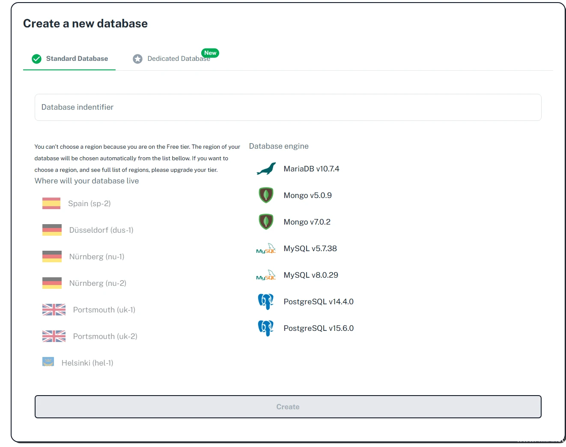The height and width of the screenshot is (447, 566).
Task: Click the PostgreSQL v15.6.0 elephant icon
Action: click(x=266, y=328)
